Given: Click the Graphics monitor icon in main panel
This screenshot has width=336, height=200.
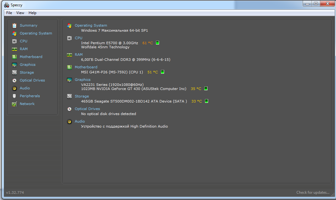Looking at the screenshot, I should (x=69, y=80).
